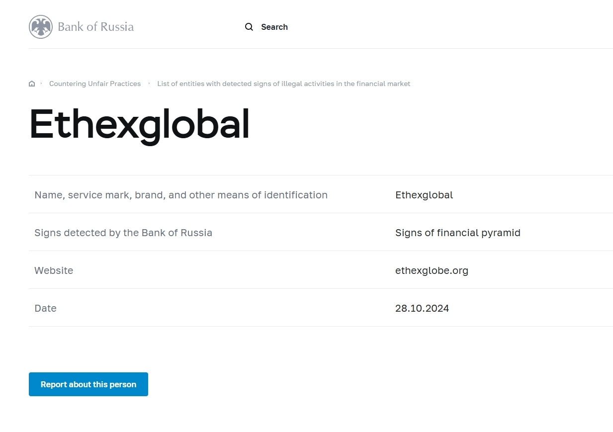Click the Bank of Russia wordmark text
Screen dimensions: 613x432
pyautogui.click(x=95, y=27)
